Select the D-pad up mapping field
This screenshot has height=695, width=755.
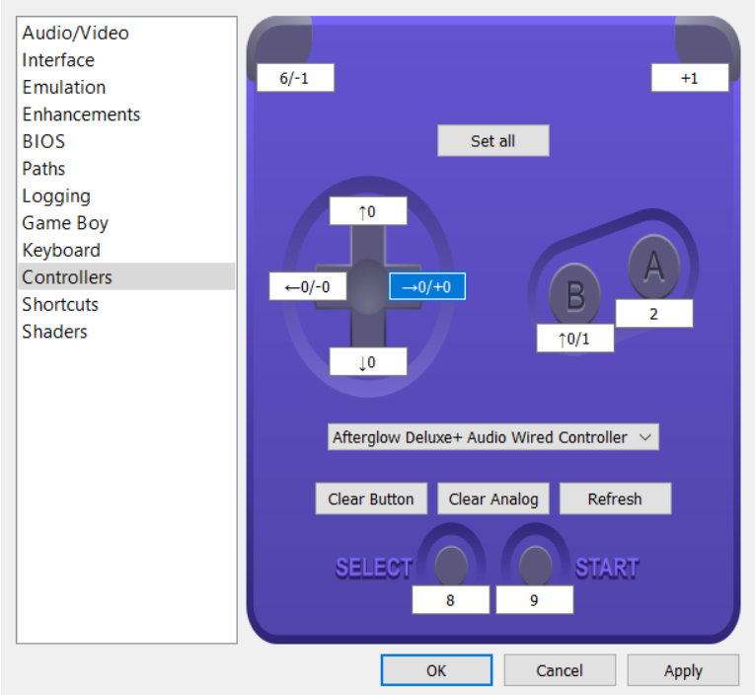(x=367, y=211)
